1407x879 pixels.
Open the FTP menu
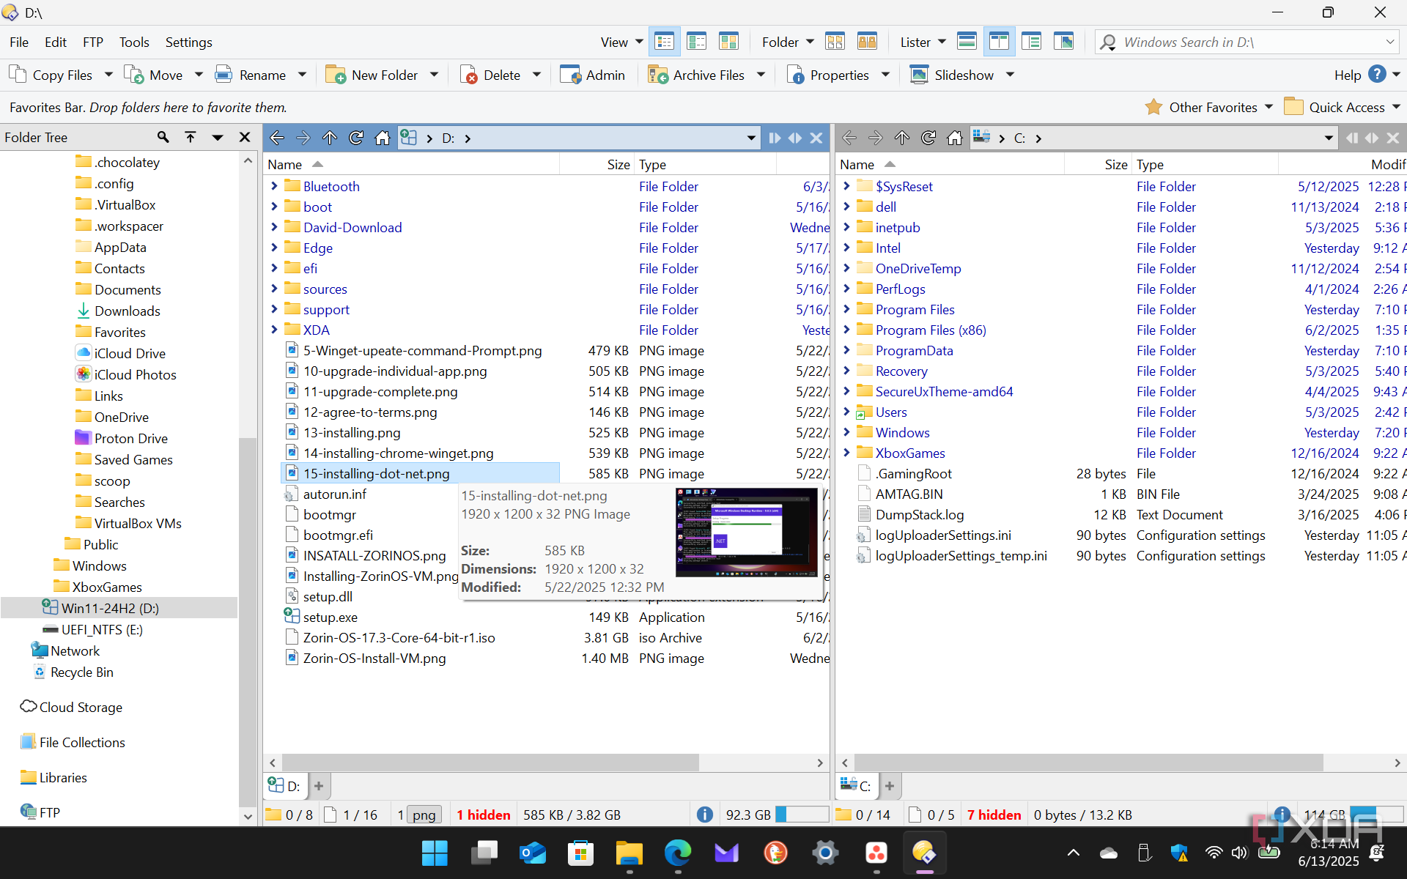pyautogui.click(x=92, y=42)
